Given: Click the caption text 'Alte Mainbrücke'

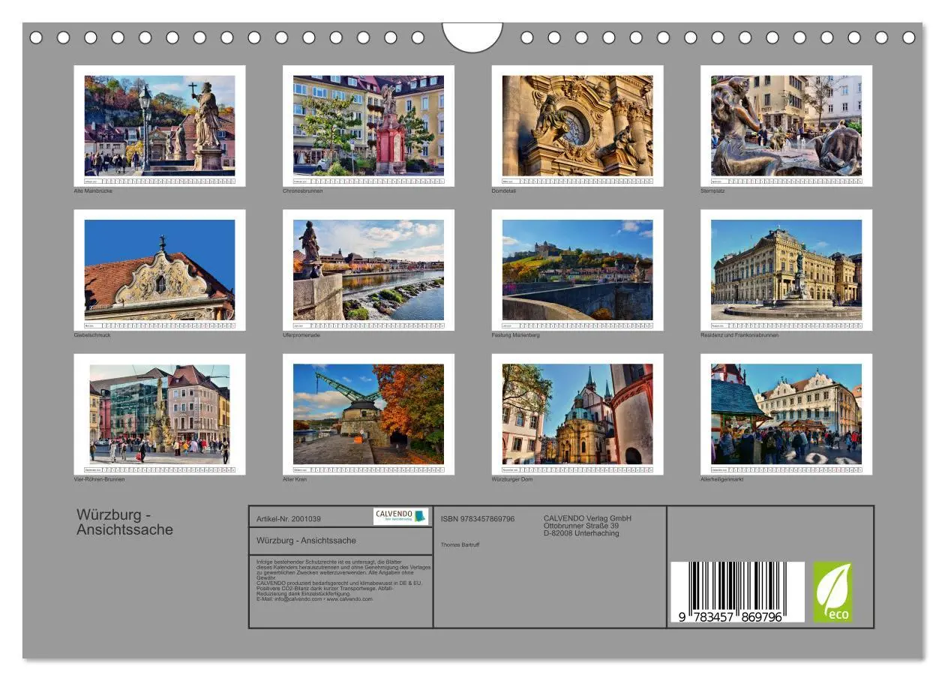Looking at the screenshot, I should 93,191.
